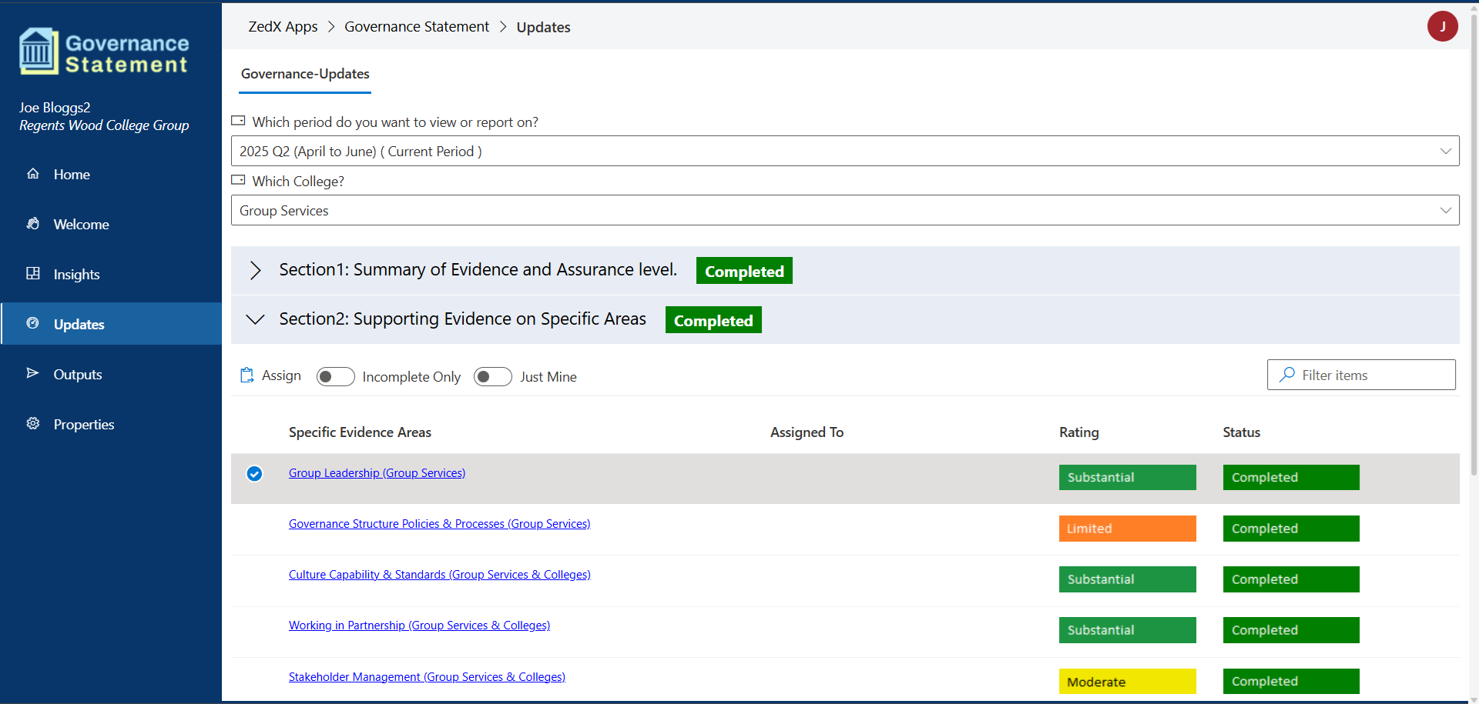Click the user avatar J icon
The height and width of the screenshot is (704, 1479).
pos(1442,27)
